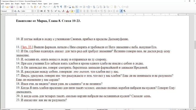The image size is (196, 110).
Task: Apply the red Font Color swatch
Action: pyautogui.click(x=67, y=11)
